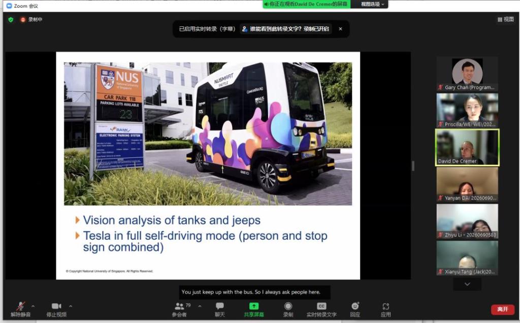This screenshot has height=323, width=520.
Task: Click muted mic icon on Xianyu Tang
Action: tap(440, 272)
